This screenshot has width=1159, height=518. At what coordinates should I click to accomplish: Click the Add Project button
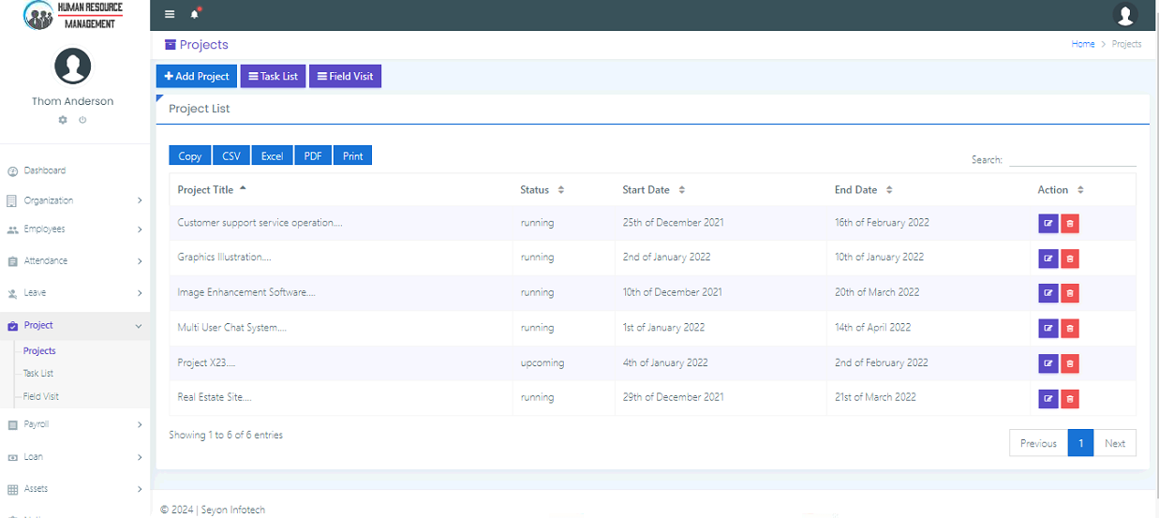click(x=197, y=77)
